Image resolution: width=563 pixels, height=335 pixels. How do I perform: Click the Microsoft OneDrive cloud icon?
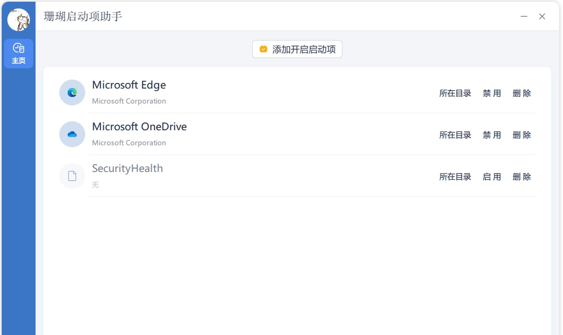pos(72,134)
